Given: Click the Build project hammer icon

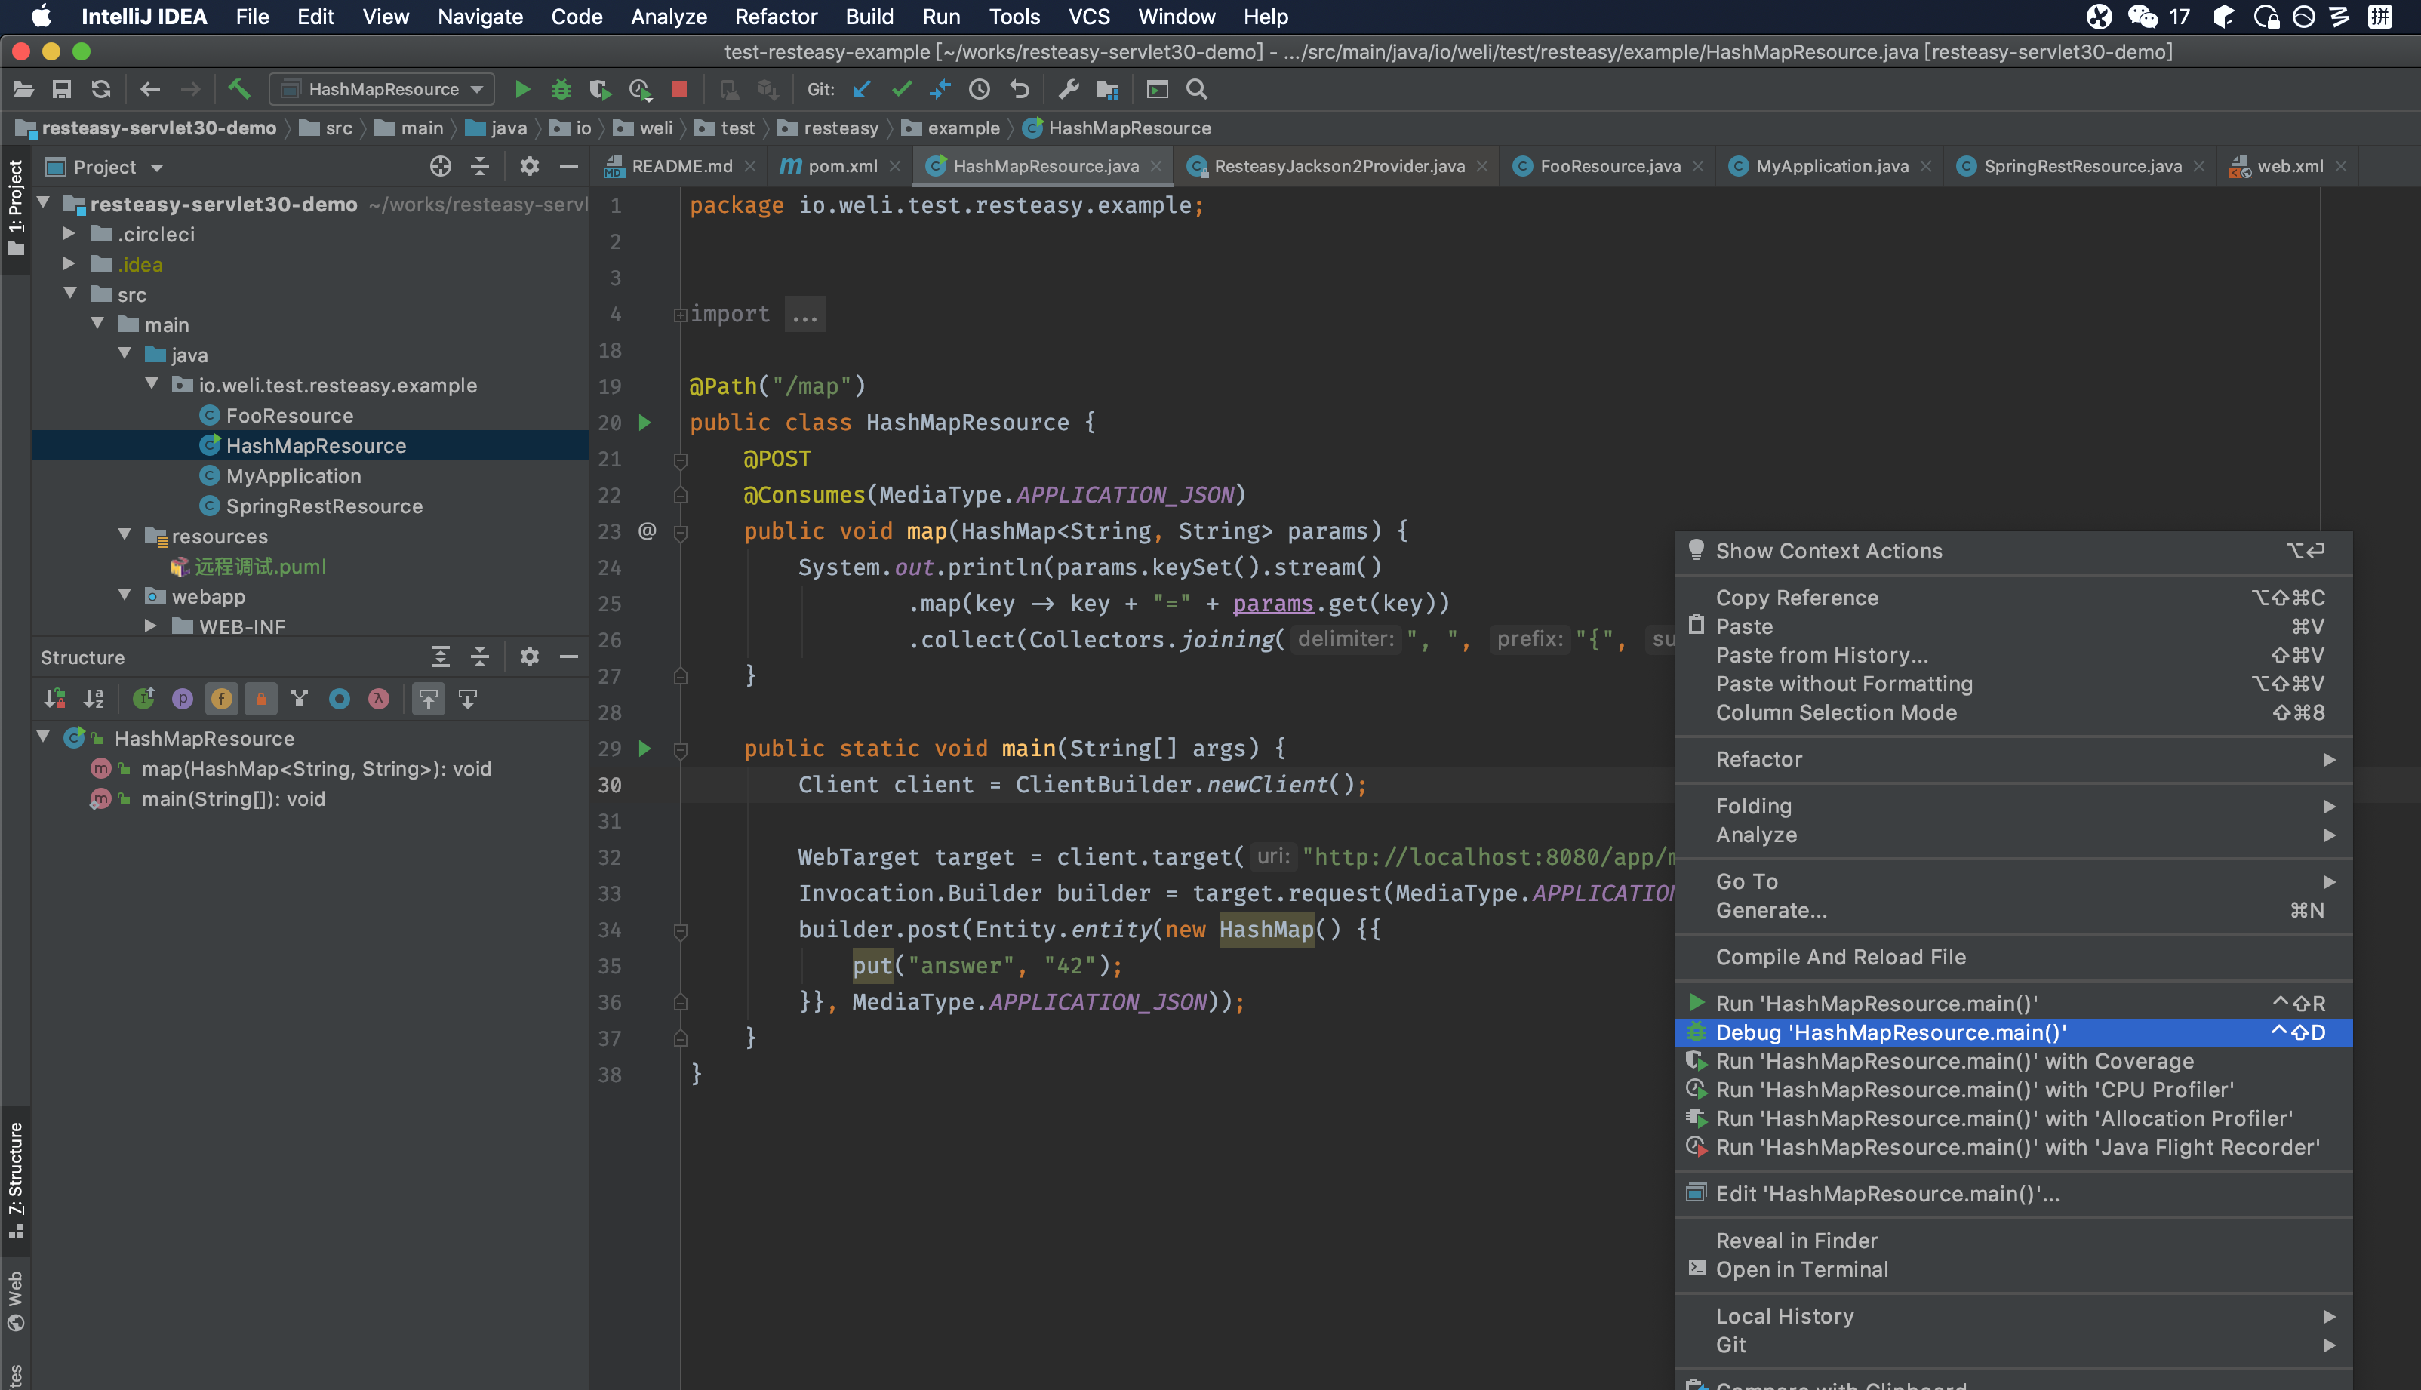Looking at the screenshot, I should [x=238, y=89].
